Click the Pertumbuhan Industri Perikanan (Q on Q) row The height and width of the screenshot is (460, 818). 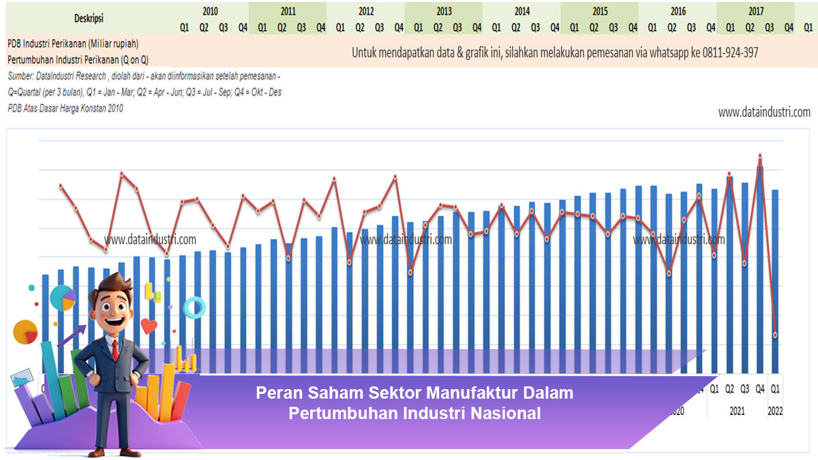pyautogui.click(x=78, y=59)
